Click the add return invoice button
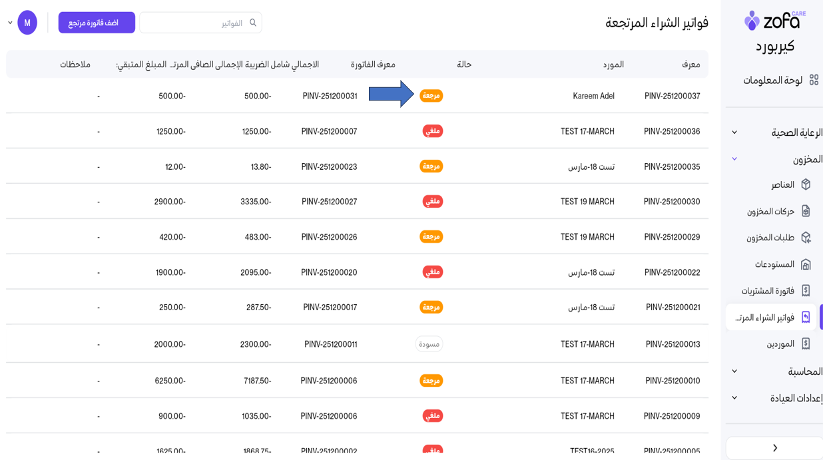 pyautogui.click(x=97, y=23)
